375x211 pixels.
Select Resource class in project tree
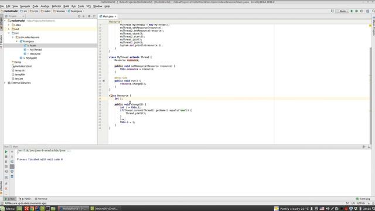click(x=35, y=54)
